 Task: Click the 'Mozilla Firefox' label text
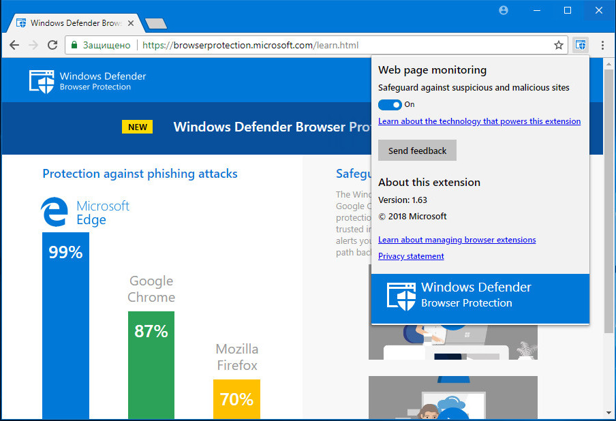tap(237, 357)
